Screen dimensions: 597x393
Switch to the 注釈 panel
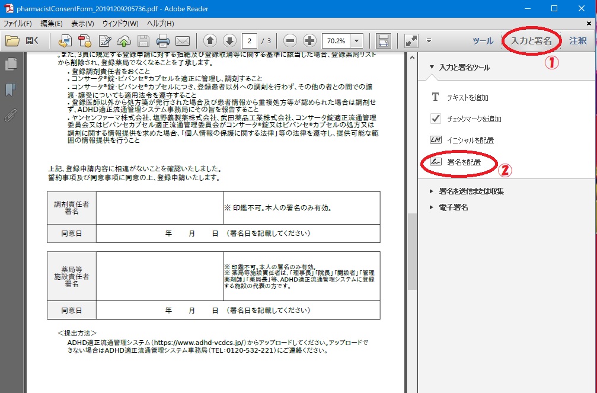pos(577,41)
